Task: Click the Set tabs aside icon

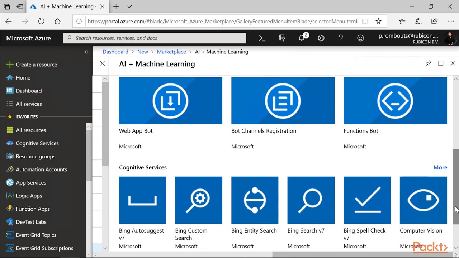Action: coord(20,6)
